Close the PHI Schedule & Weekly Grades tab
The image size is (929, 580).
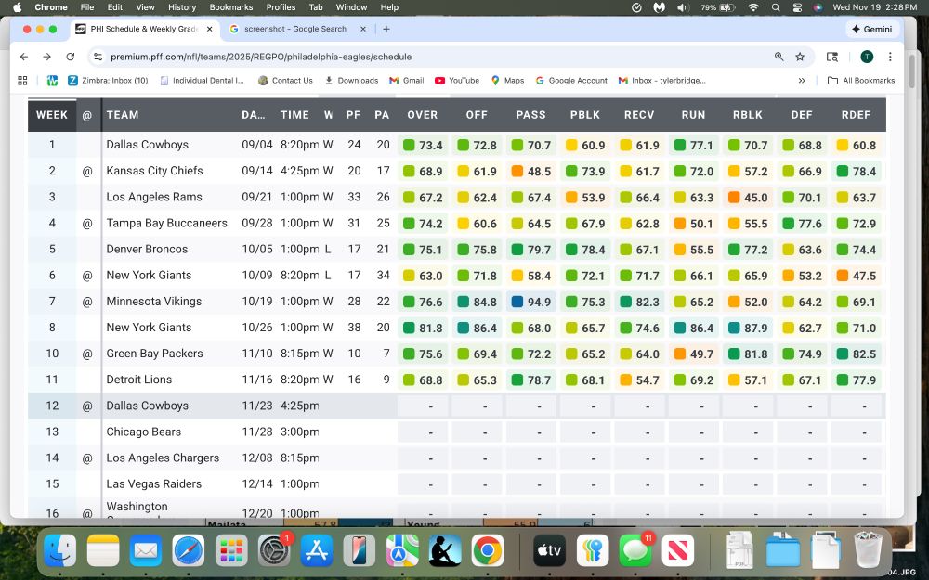[x=209, y=29]
